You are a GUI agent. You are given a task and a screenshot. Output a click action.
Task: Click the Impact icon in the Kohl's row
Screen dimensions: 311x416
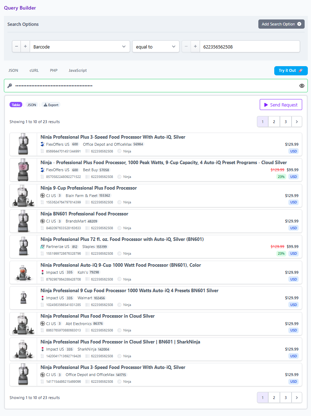[x=42, y=272]
